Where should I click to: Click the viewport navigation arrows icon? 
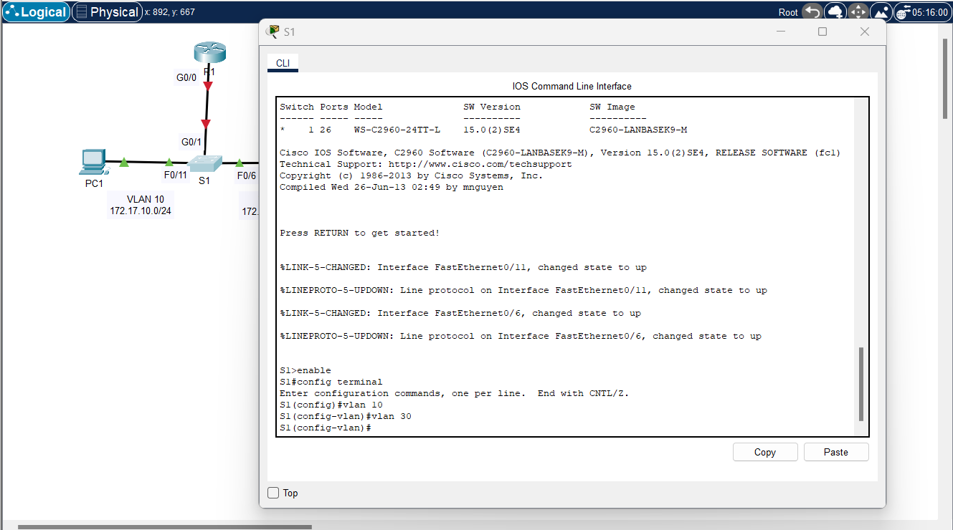point(858,11)
